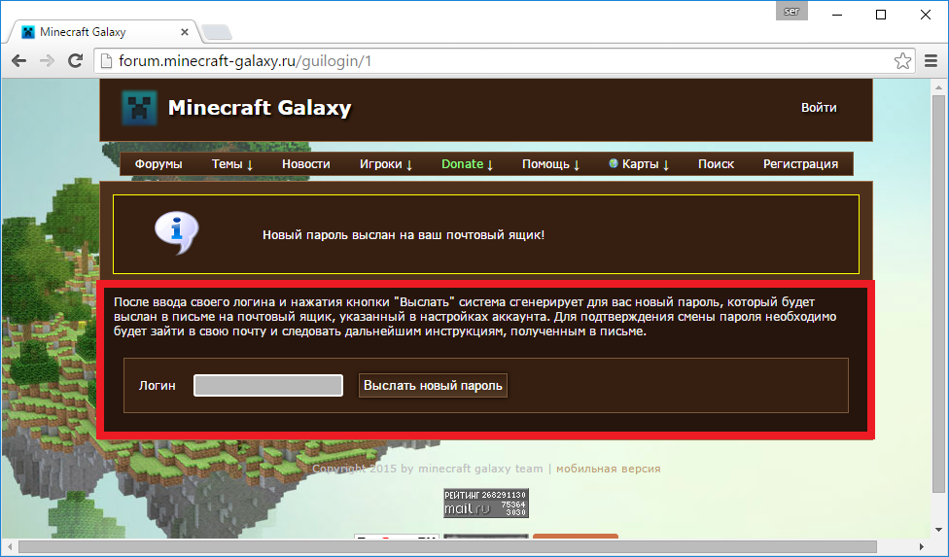
Task: Open the Chrome hamburger menu
Action: [x=930, y=61]
